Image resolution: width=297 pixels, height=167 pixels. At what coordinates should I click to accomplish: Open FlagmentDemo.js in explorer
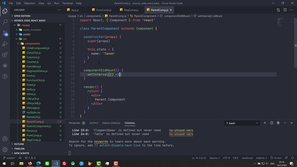pyautogui.click(x=37, y=71)
